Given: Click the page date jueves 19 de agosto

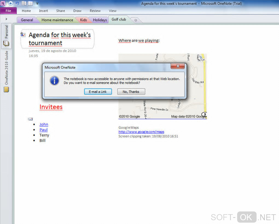Looking at the screenshot, I should coord(52,51).
